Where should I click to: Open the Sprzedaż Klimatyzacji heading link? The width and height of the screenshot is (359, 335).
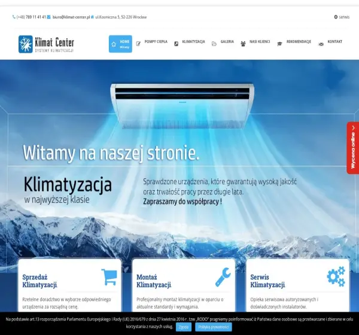pyautogui.click(x=39, y=281)
